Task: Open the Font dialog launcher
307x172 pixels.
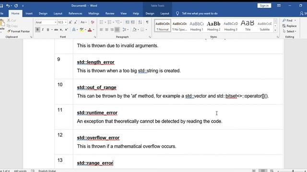Action: [x=95, y=37]
